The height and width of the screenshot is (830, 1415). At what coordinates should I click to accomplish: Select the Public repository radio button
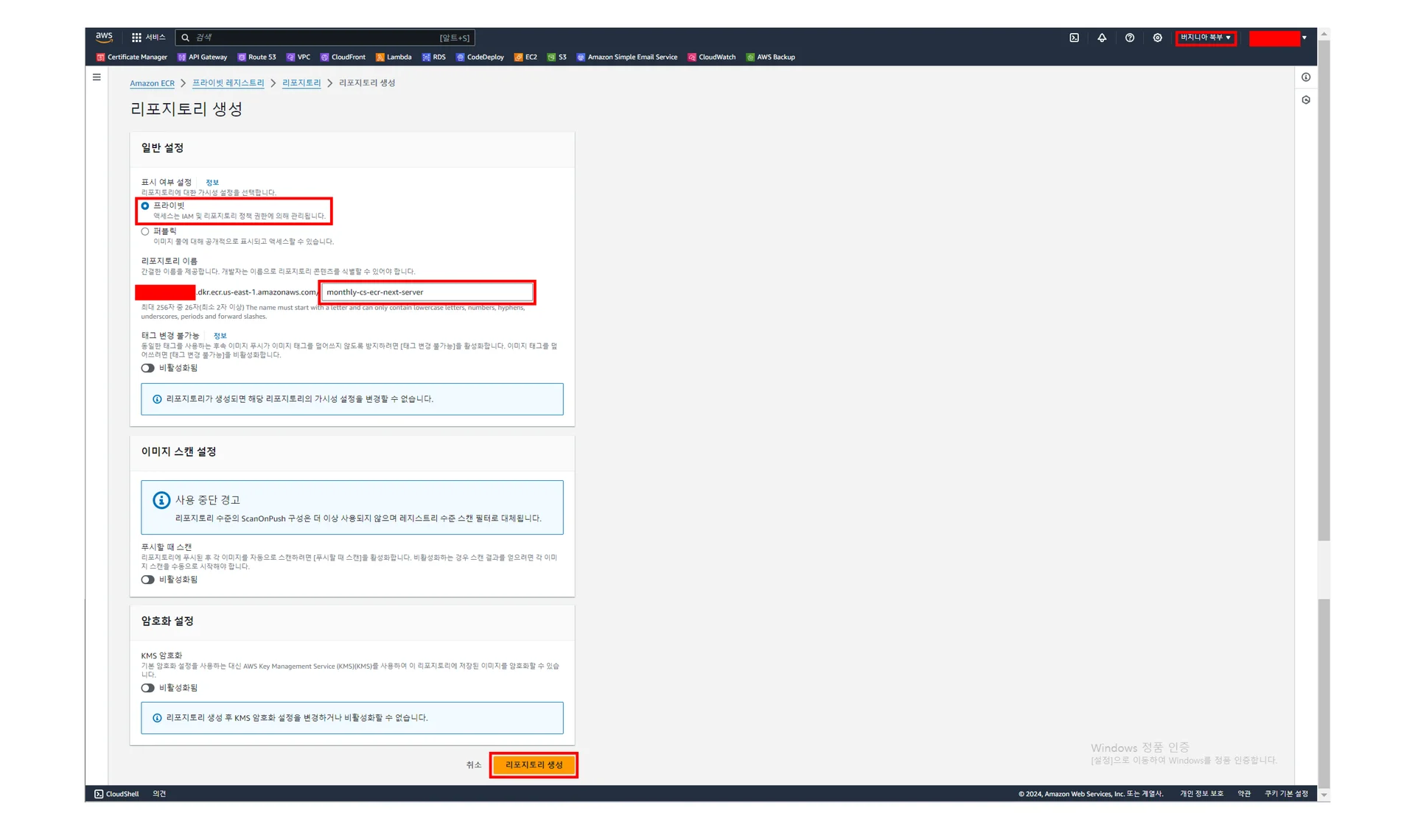click(145, 231)
